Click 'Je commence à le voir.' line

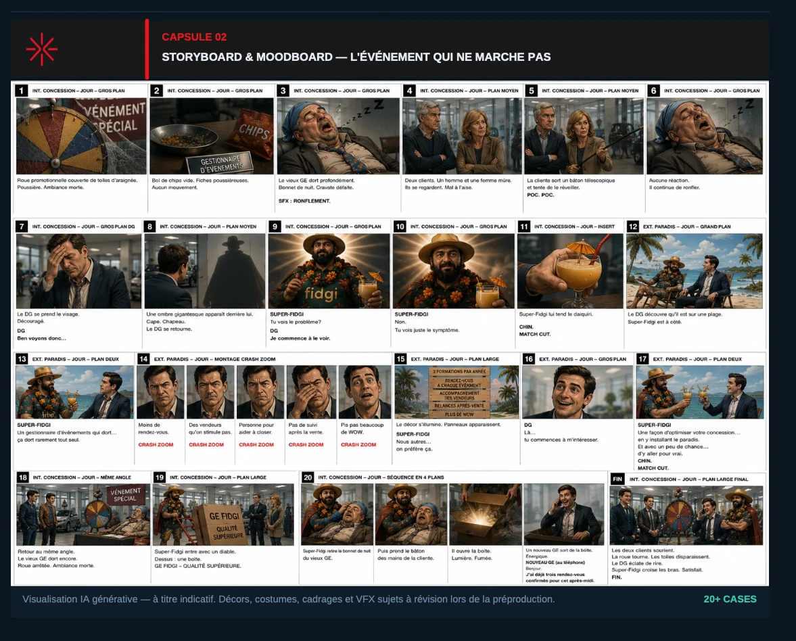(300, 338)
